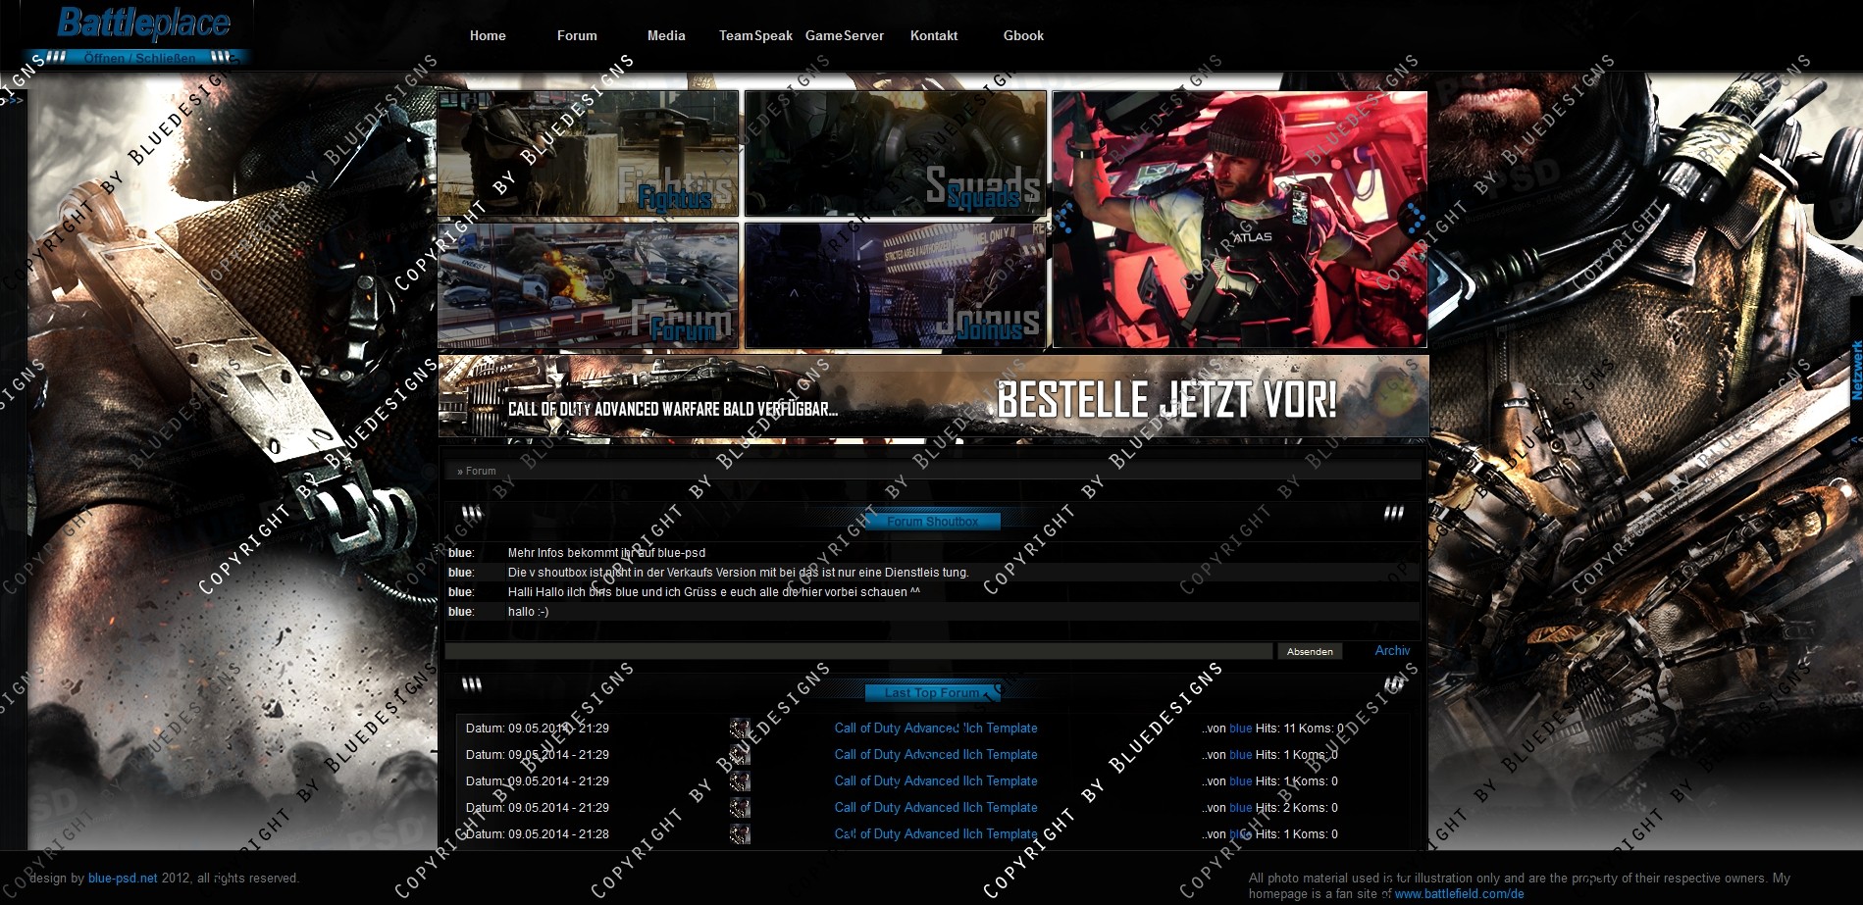This screenshot has width=1863, height=905.
Task: Open the Squads thumbnail tile
Action: click(896, 153)
